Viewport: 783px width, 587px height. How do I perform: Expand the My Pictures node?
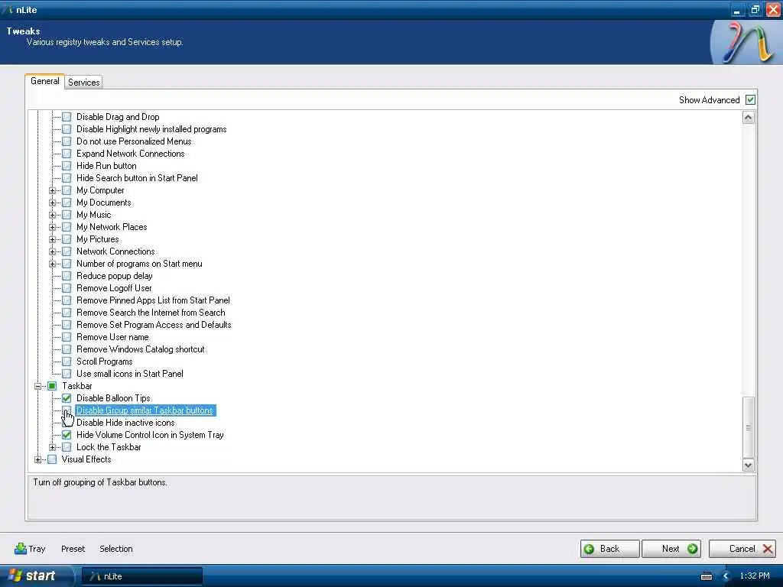coord(52,239)
